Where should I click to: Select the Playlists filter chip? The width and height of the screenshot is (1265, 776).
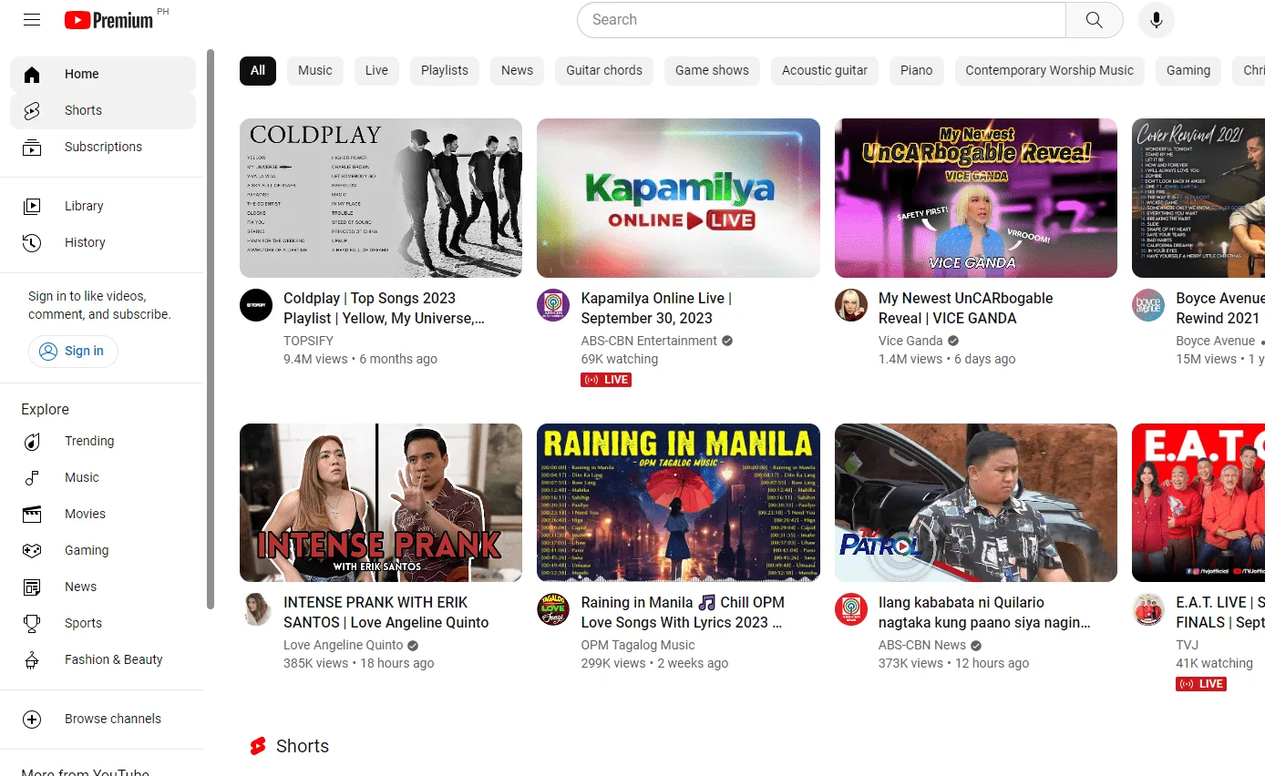pos(445,70)
